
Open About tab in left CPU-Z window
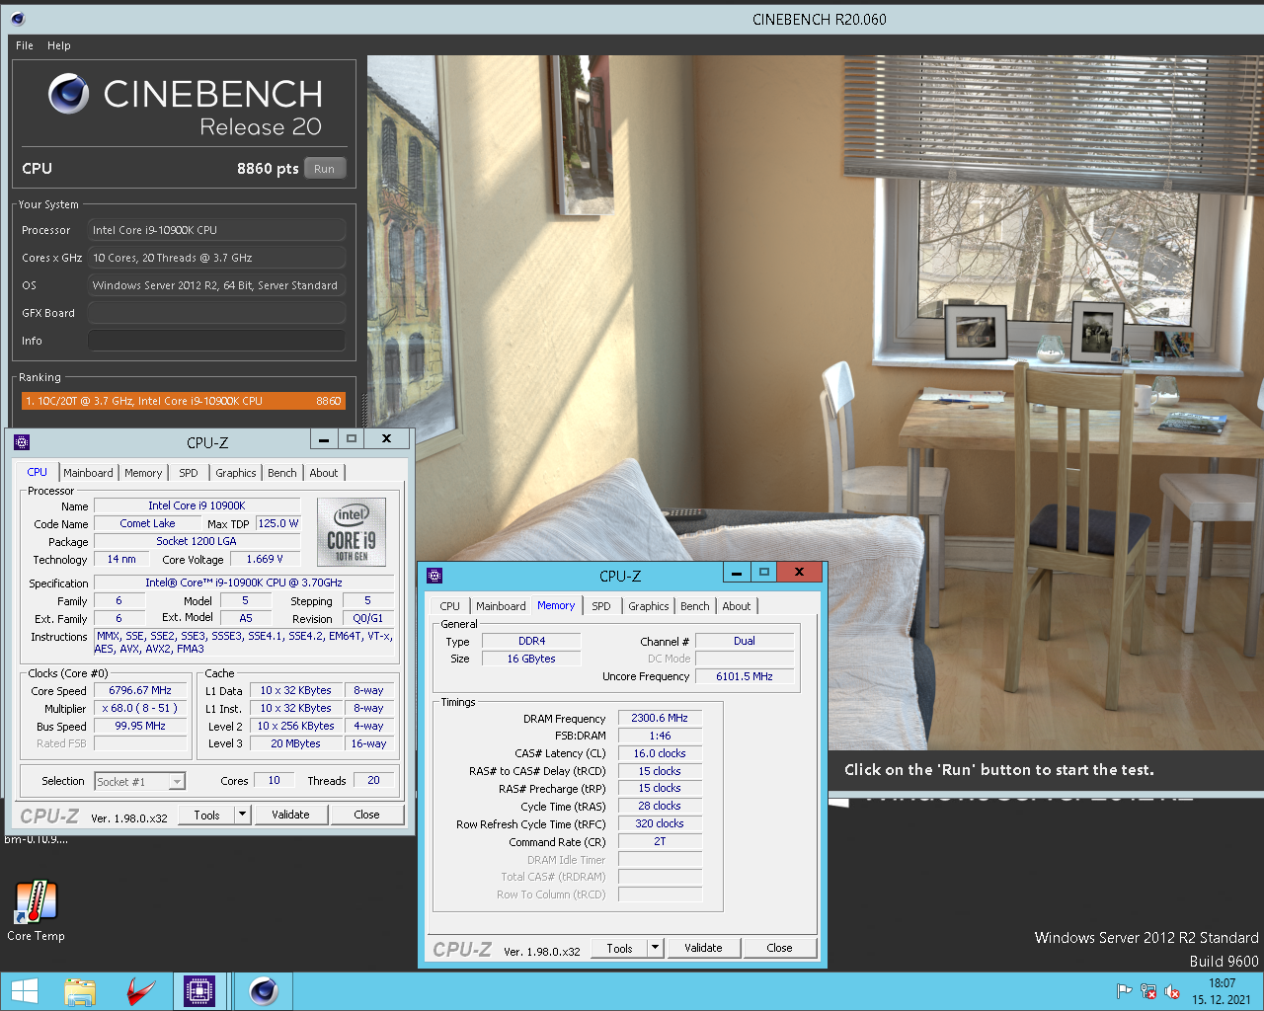(x=324, y=473)
